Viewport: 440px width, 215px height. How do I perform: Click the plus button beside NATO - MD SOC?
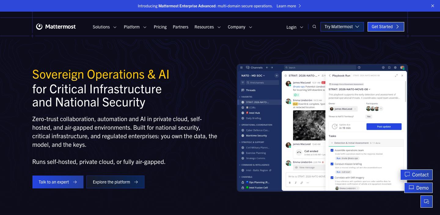(277, 76)
